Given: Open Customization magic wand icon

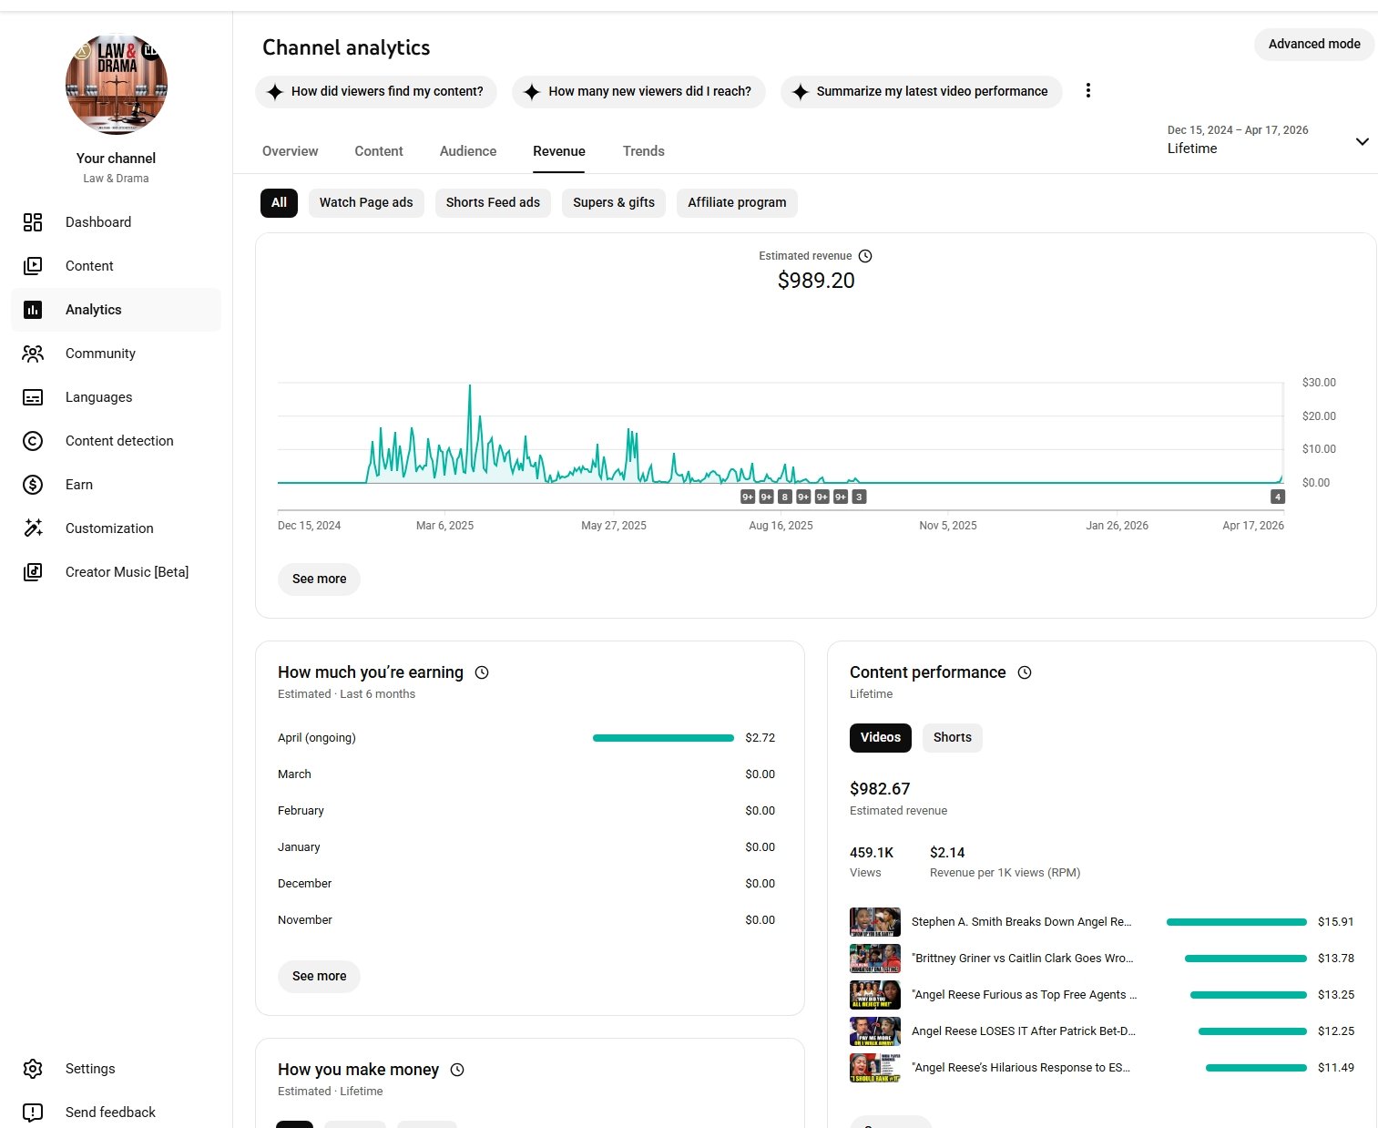Looking at the screenshot, I should coord(33,528).
